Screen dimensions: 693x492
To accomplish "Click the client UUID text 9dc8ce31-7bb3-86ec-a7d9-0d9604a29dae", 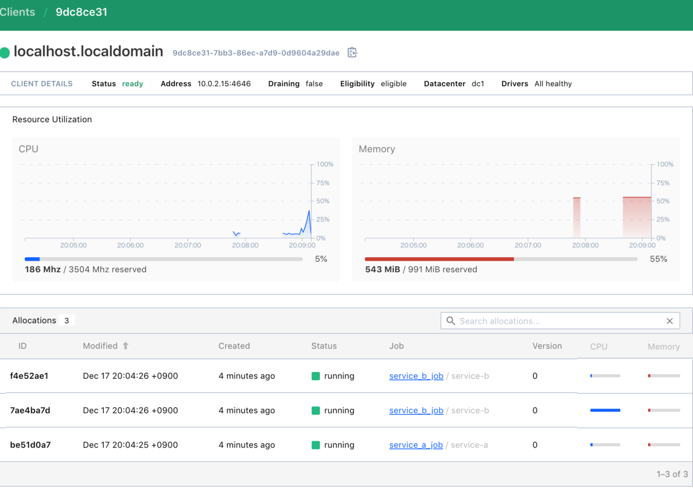I will coord(256,53).
